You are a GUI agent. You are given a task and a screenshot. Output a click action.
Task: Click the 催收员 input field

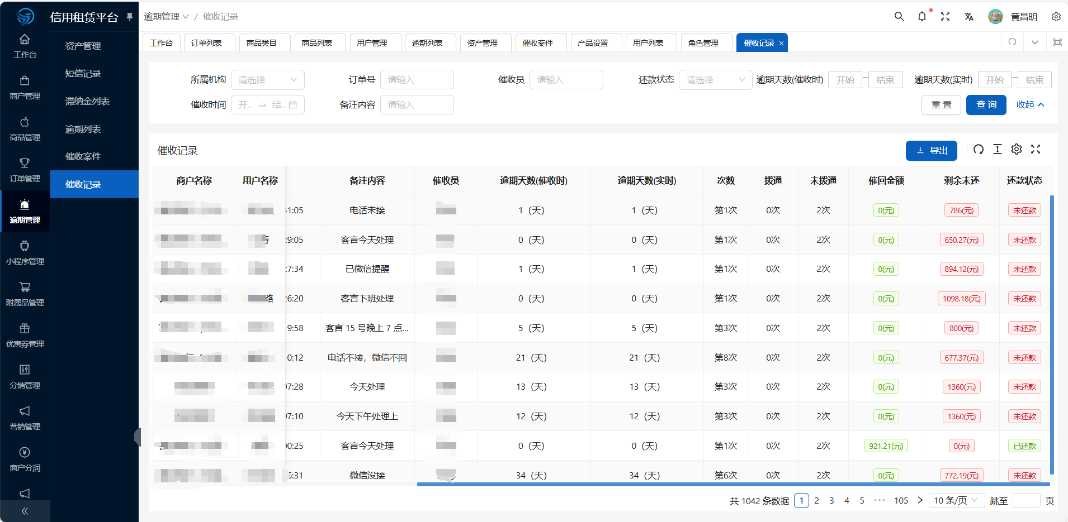[x=566, y=80]
